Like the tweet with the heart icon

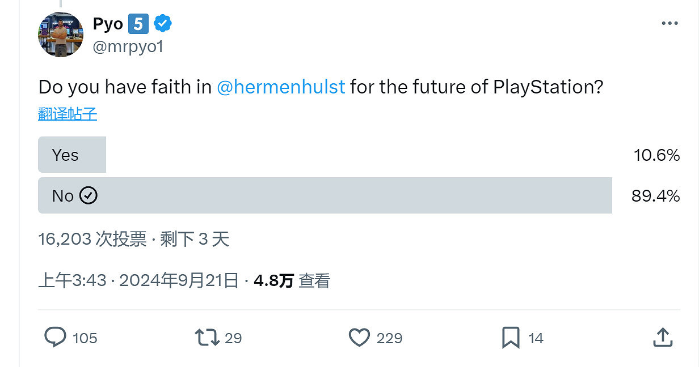359,337
